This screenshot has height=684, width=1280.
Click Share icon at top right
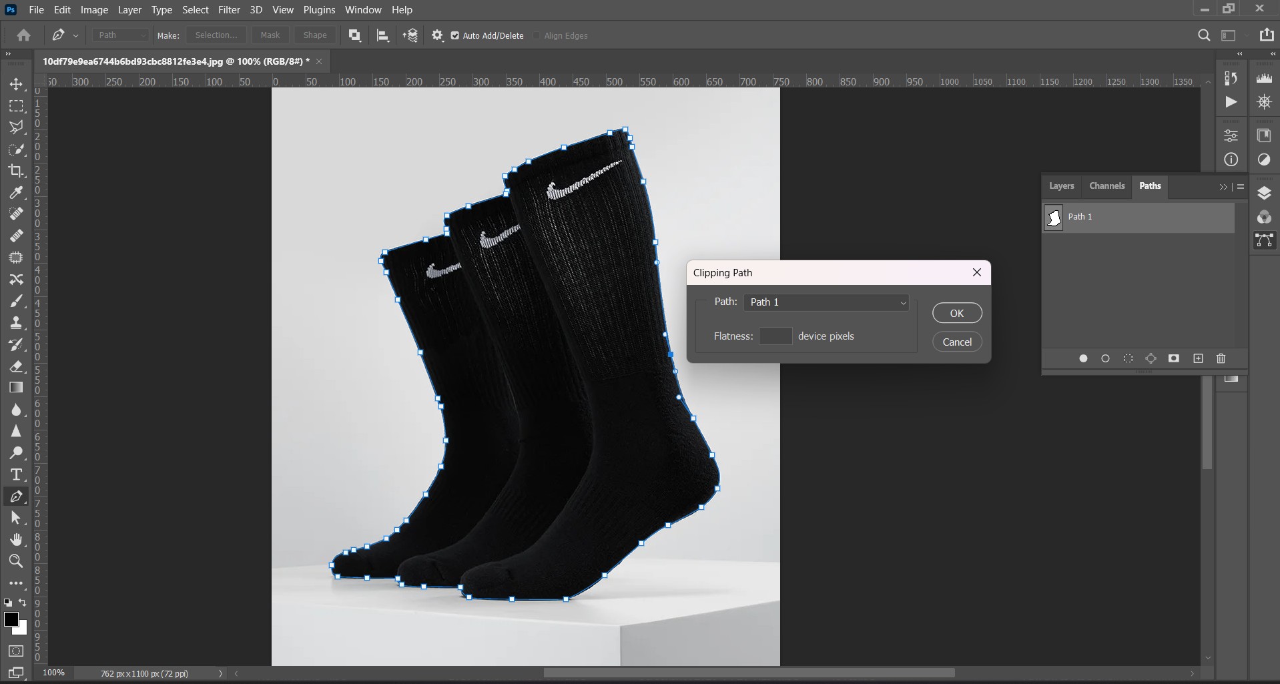click(1266, 35)
